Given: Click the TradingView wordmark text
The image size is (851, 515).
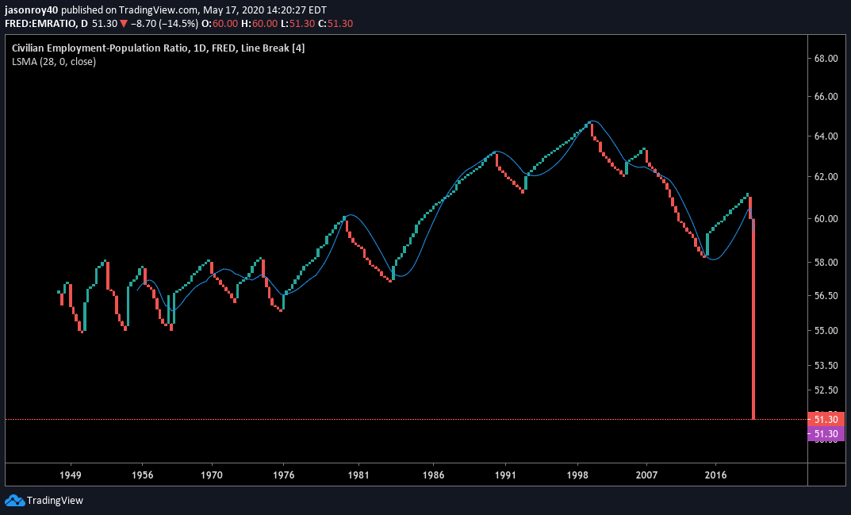Looking at the screenshot, I should coord(55,501).
